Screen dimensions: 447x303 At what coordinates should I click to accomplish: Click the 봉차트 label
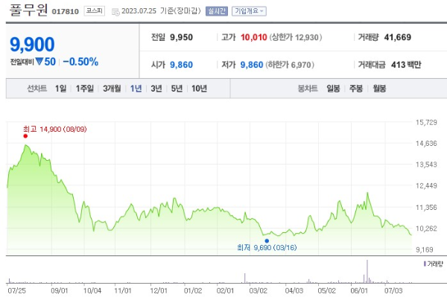coord(308,89)
